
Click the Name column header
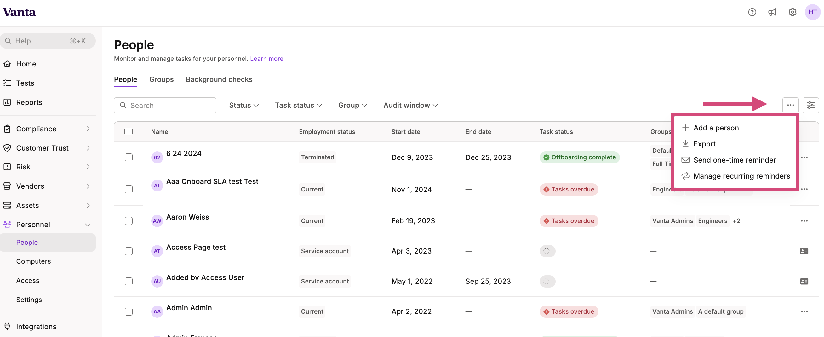click(x=159, y=132)
